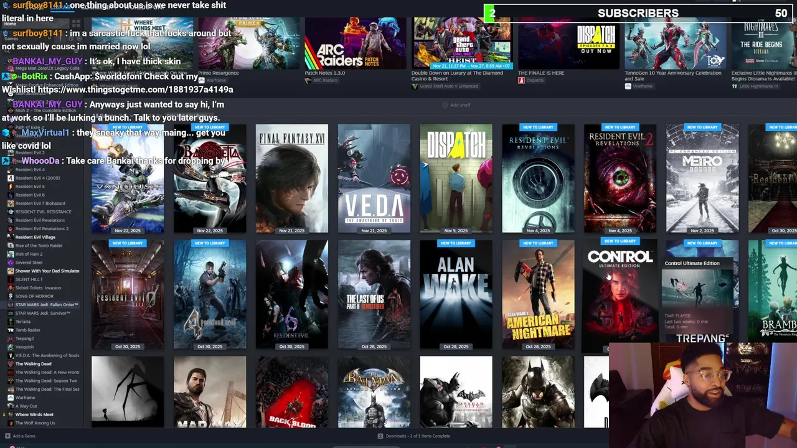The height and width of the screenshot is (448, 797).
Task: Click the Severed Steel sidebar icon
Action: pos(11,263)
